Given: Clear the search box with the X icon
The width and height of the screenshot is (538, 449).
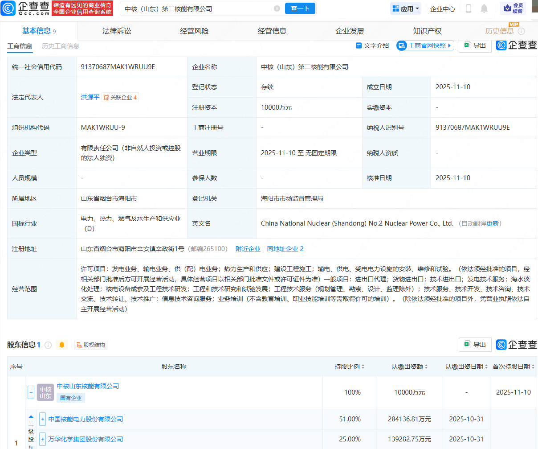Looking at the screenshot, I should point(277,8).
